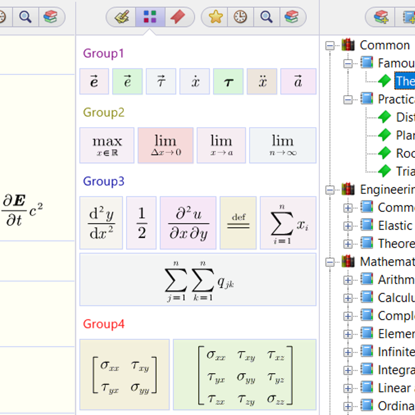415x415 pixels.
Task: Click the magnifier icon in the middle toolbar
Action: tap(266, 17)
